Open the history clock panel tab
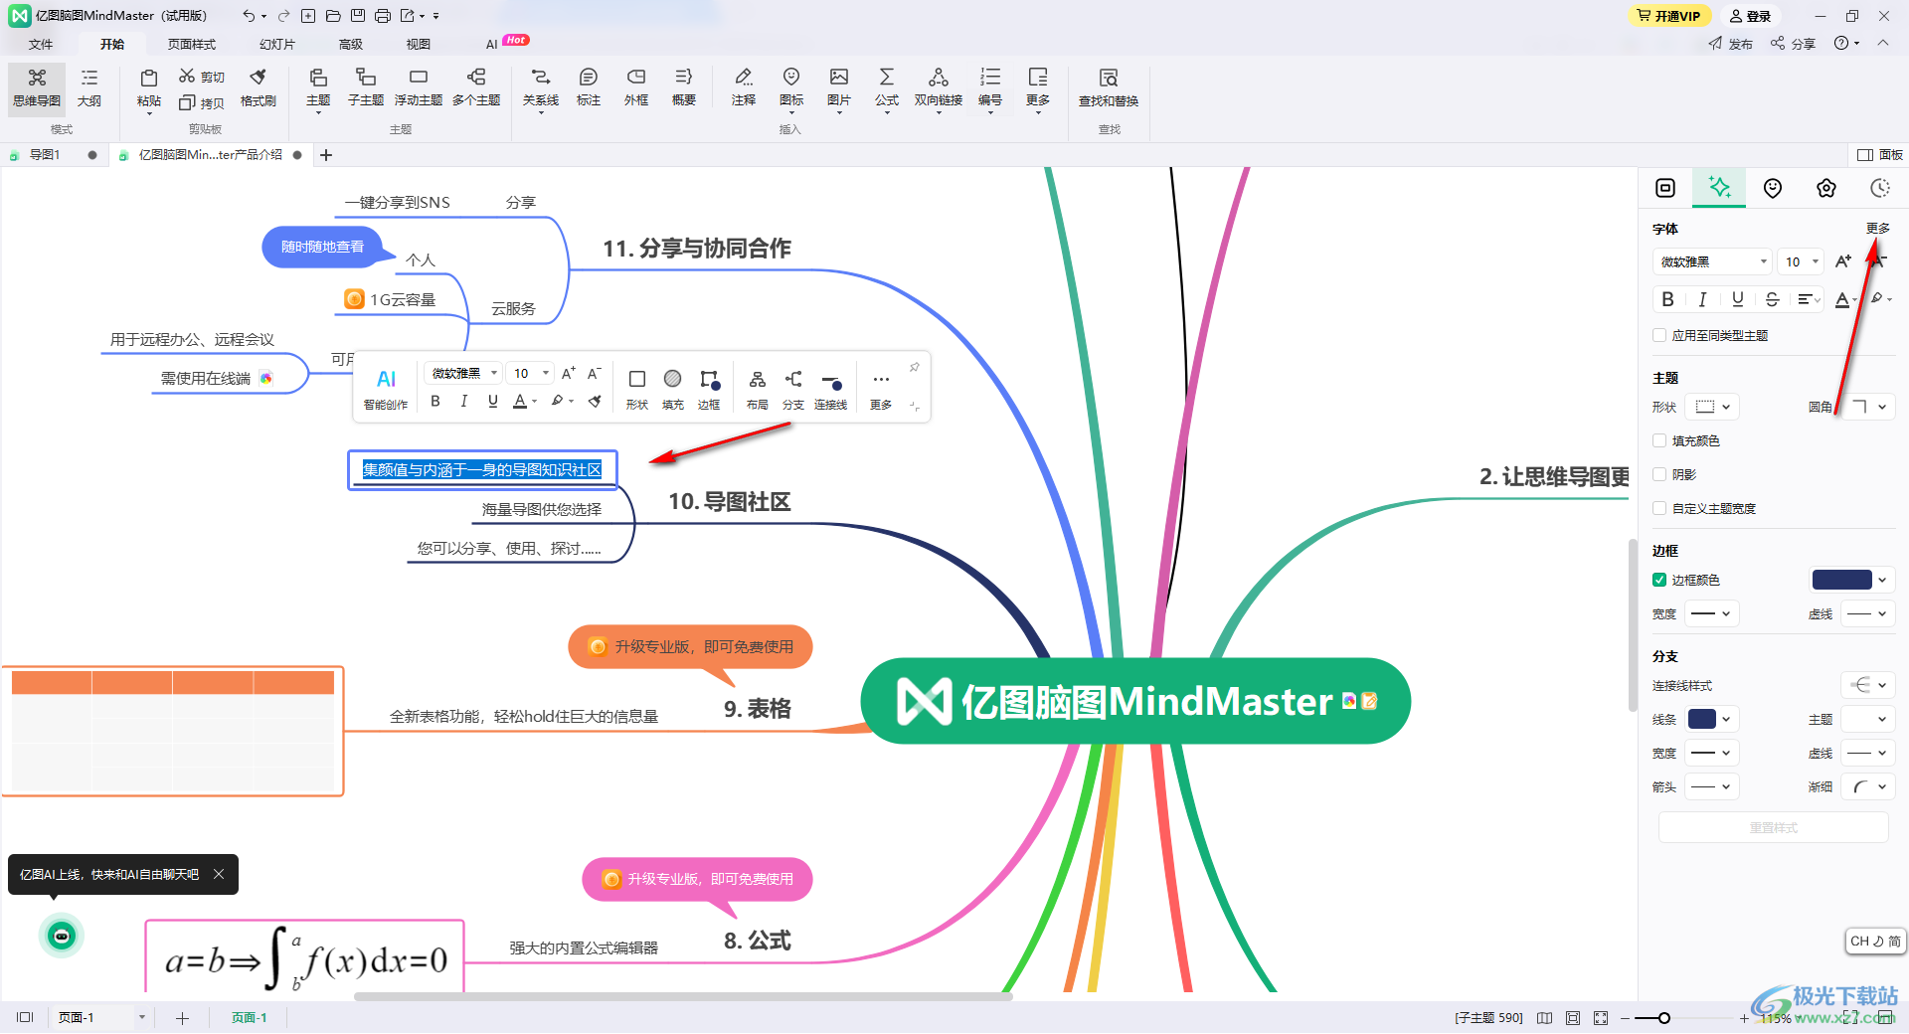 click(1880, 188)
